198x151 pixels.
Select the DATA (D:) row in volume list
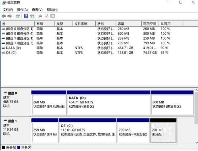pyautogui.click(x=13, y=48)
